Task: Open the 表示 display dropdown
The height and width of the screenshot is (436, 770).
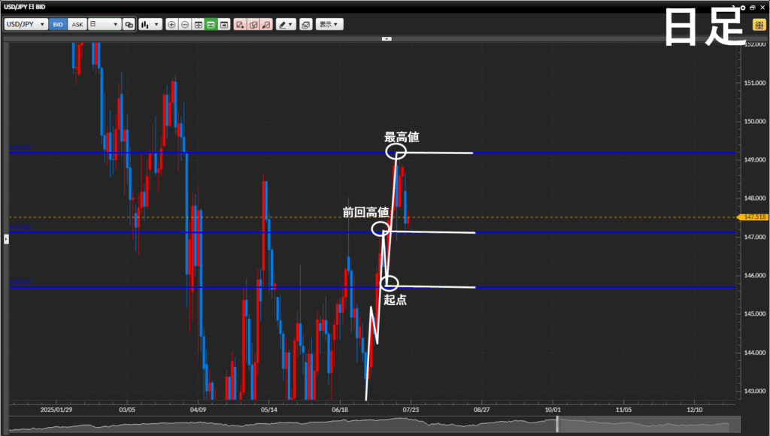Action: [x=329, y=25]
